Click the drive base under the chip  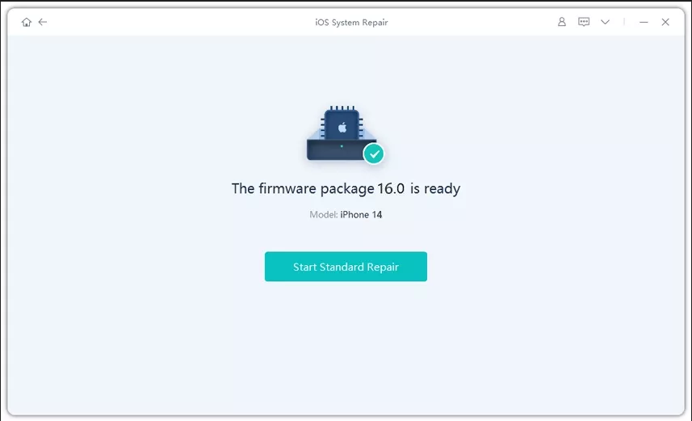click(337, 151)
